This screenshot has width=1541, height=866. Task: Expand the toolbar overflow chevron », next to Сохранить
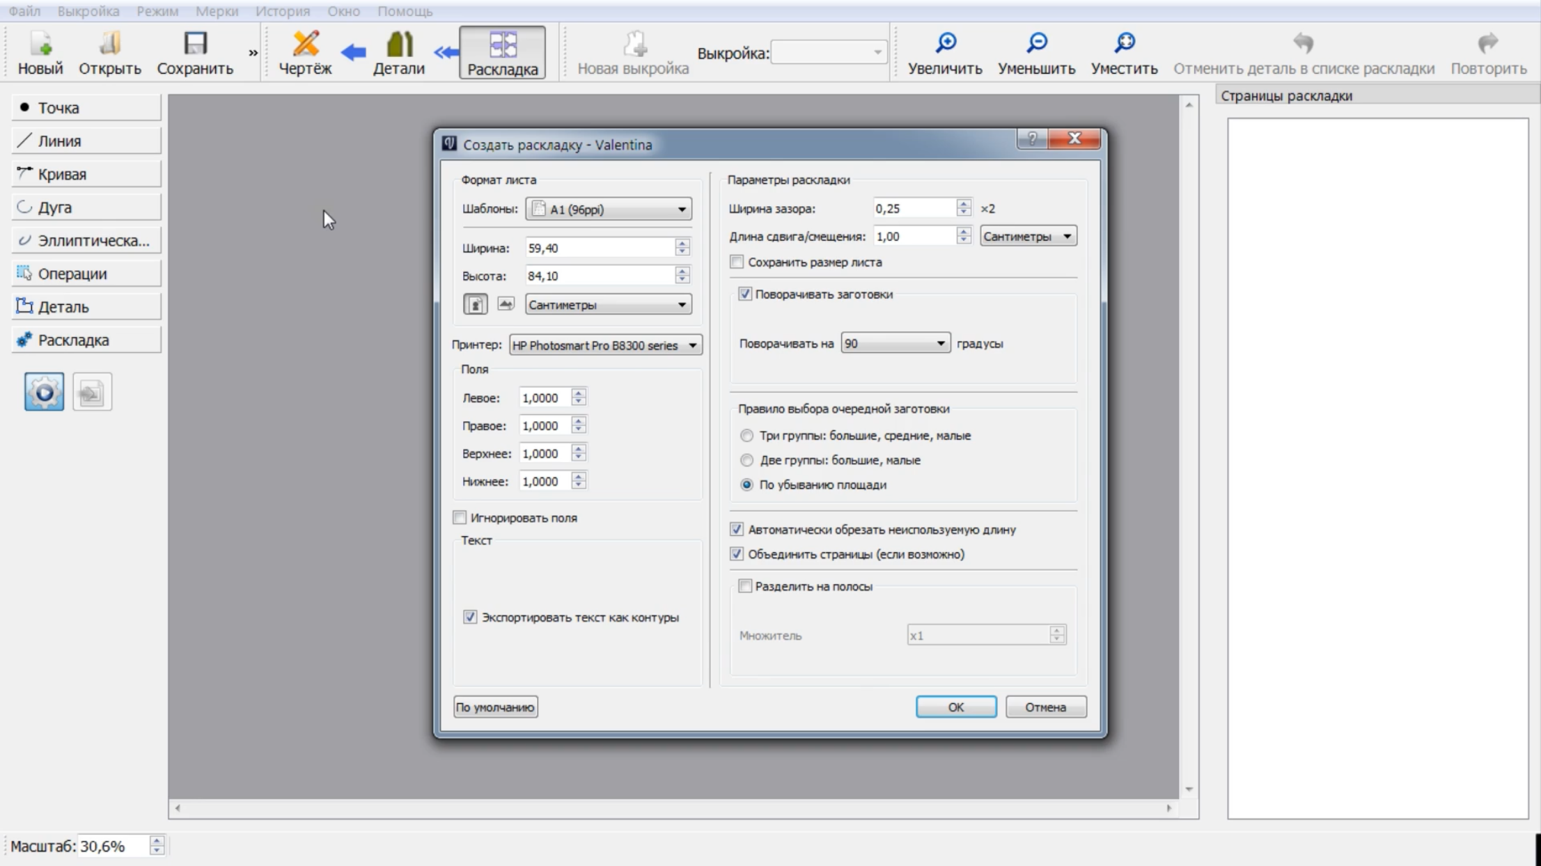(x=253, y=53)
